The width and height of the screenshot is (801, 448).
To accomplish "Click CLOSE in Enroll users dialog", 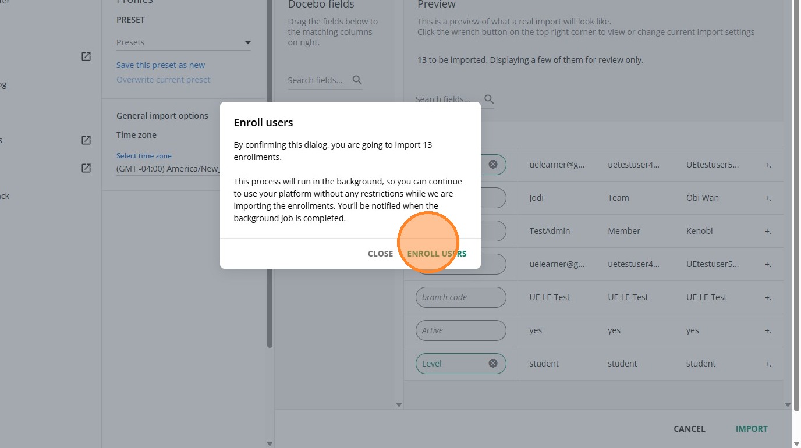I will click(380, 254).
